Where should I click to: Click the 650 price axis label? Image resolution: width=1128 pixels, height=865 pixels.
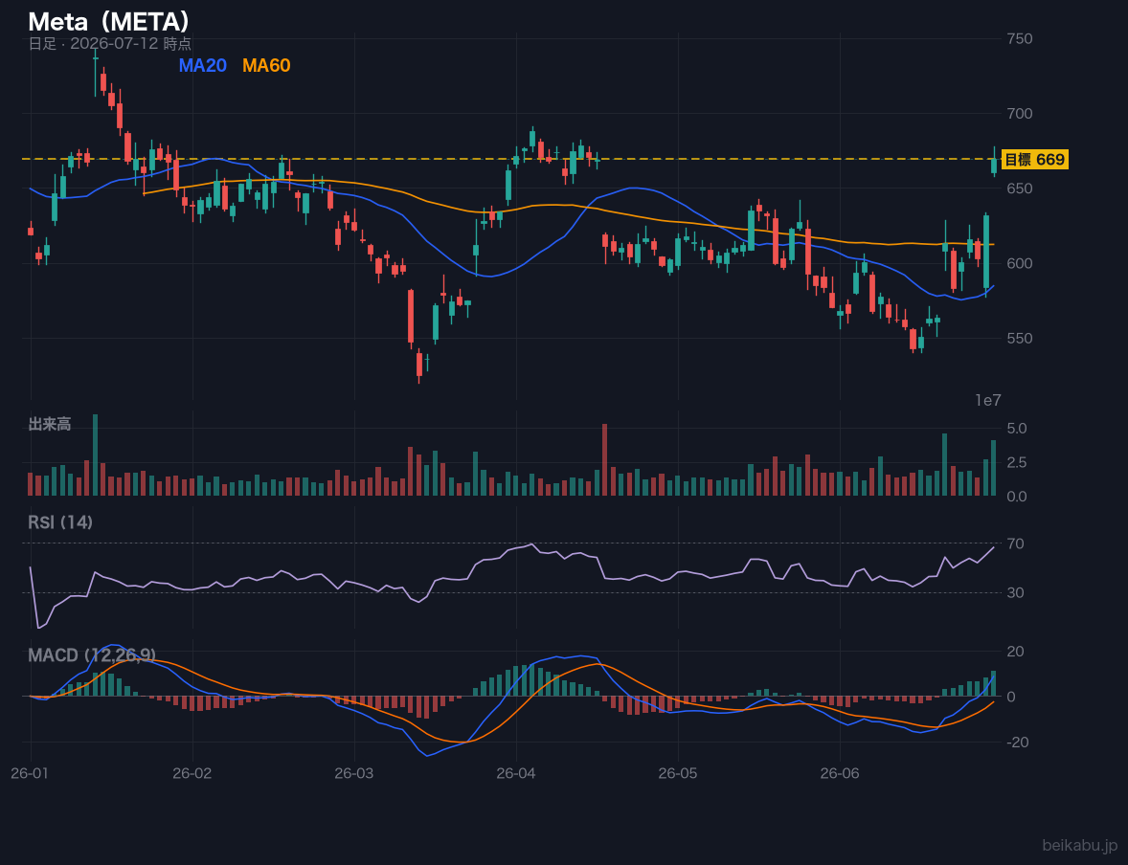point(1018,189)
